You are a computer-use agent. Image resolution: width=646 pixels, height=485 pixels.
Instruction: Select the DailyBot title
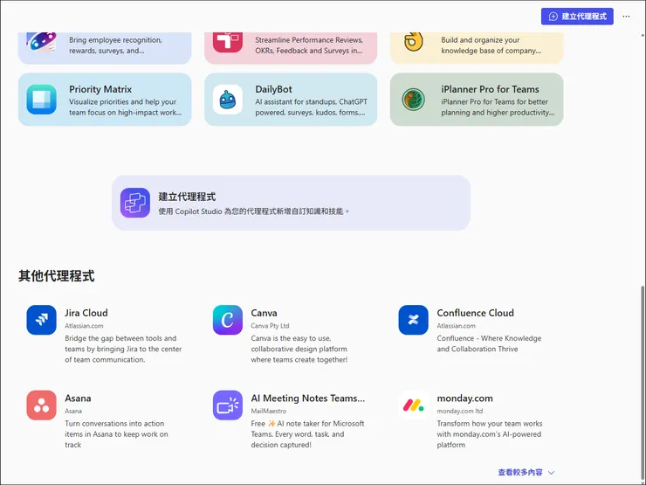pyautogui.click(x=273, y=89)
